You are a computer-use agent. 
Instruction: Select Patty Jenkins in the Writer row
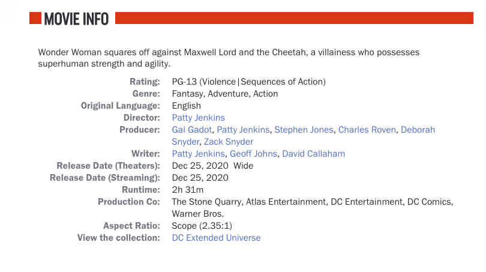pyautogui.click(x=199, y=154)
